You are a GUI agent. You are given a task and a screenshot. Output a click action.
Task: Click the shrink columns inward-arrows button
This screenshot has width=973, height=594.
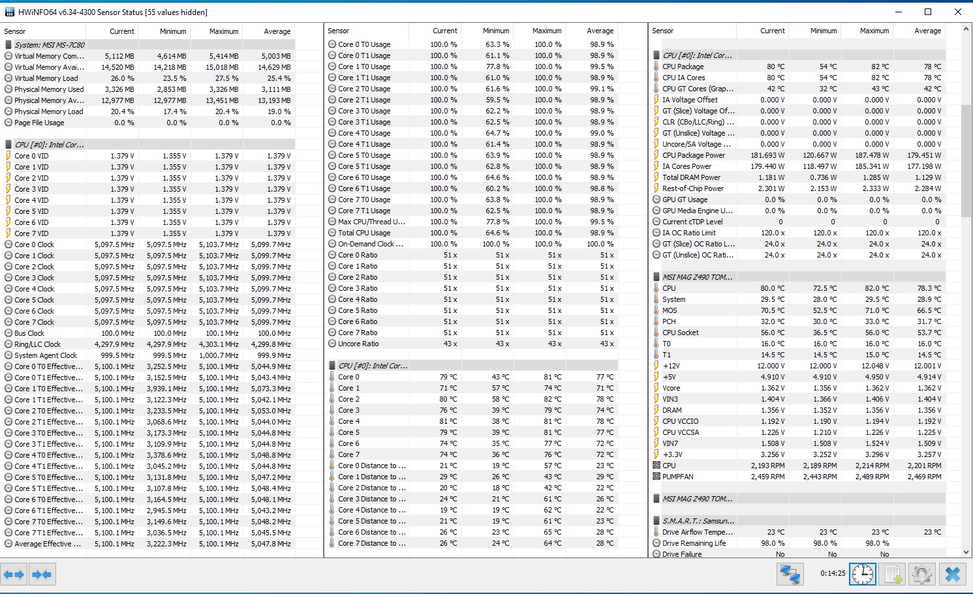pos(41,574)
